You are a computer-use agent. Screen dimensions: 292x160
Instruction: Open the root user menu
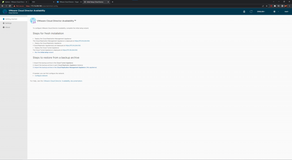point(287,11)
